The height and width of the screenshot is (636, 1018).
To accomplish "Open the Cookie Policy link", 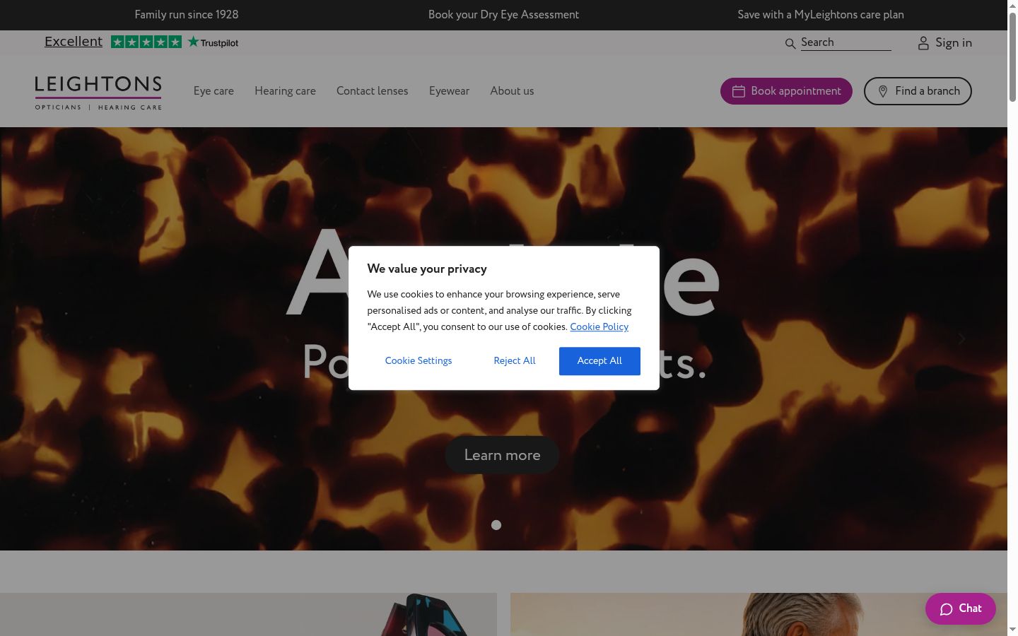I will tap(599, 326).
